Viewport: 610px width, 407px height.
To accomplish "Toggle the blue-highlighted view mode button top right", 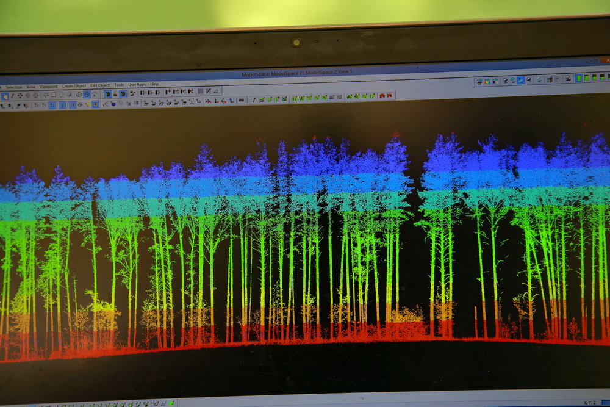I will pyautogui.click(x=521, y=80).
